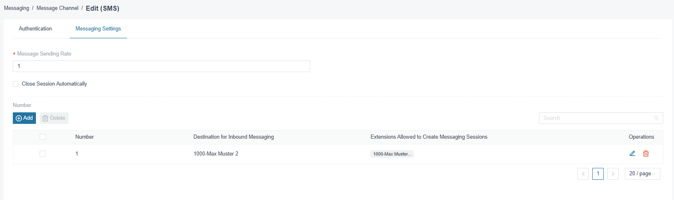Screen dimensions: 674x200
Task: Toggle Close Session Automatically checkbox
Action: (16, 84)
